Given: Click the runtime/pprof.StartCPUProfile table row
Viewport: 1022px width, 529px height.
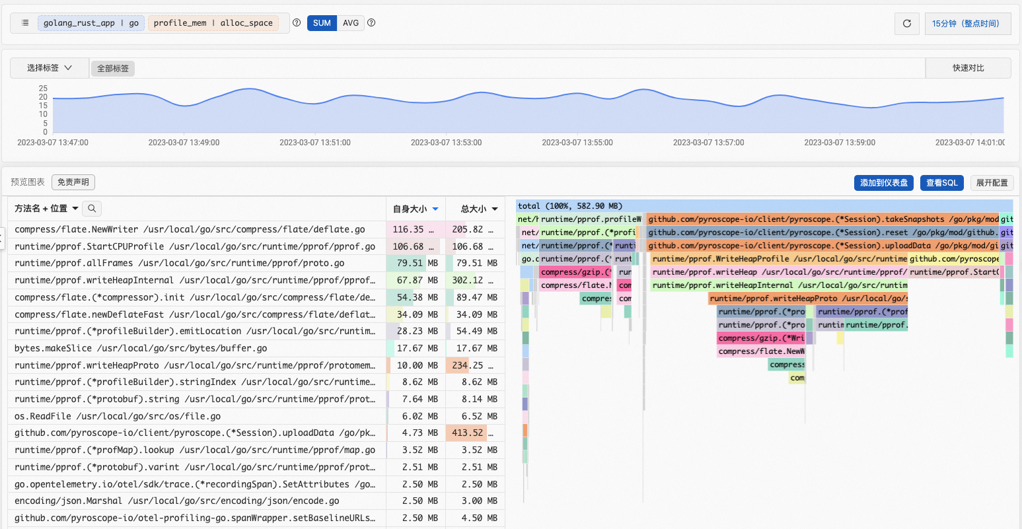Looking at the screenshot, I should (256, 246).
